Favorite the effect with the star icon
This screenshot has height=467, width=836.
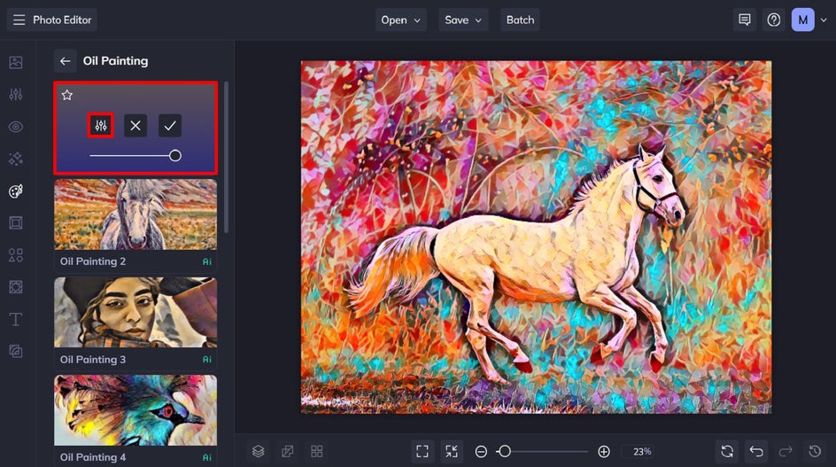coord(66,95)
